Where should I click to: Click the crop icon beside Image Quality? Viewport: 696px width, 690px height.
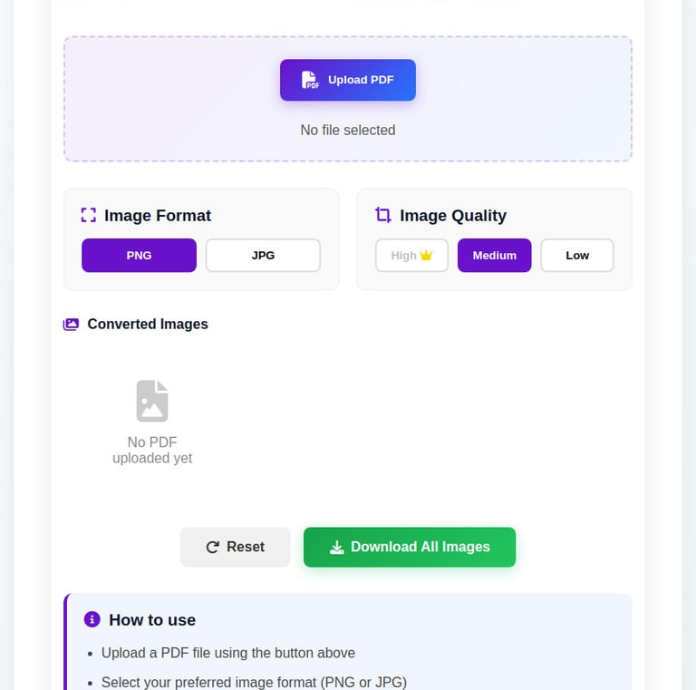point(383,215)
